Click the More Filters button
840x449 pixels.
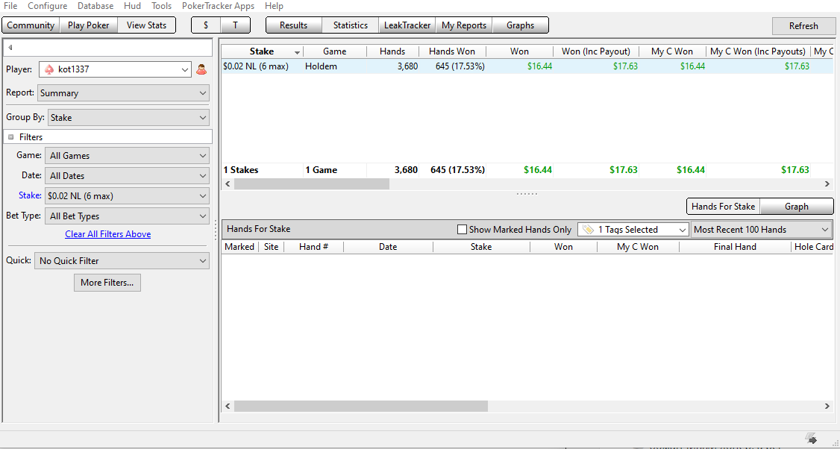pyautogui.click(x=107, y=283)
